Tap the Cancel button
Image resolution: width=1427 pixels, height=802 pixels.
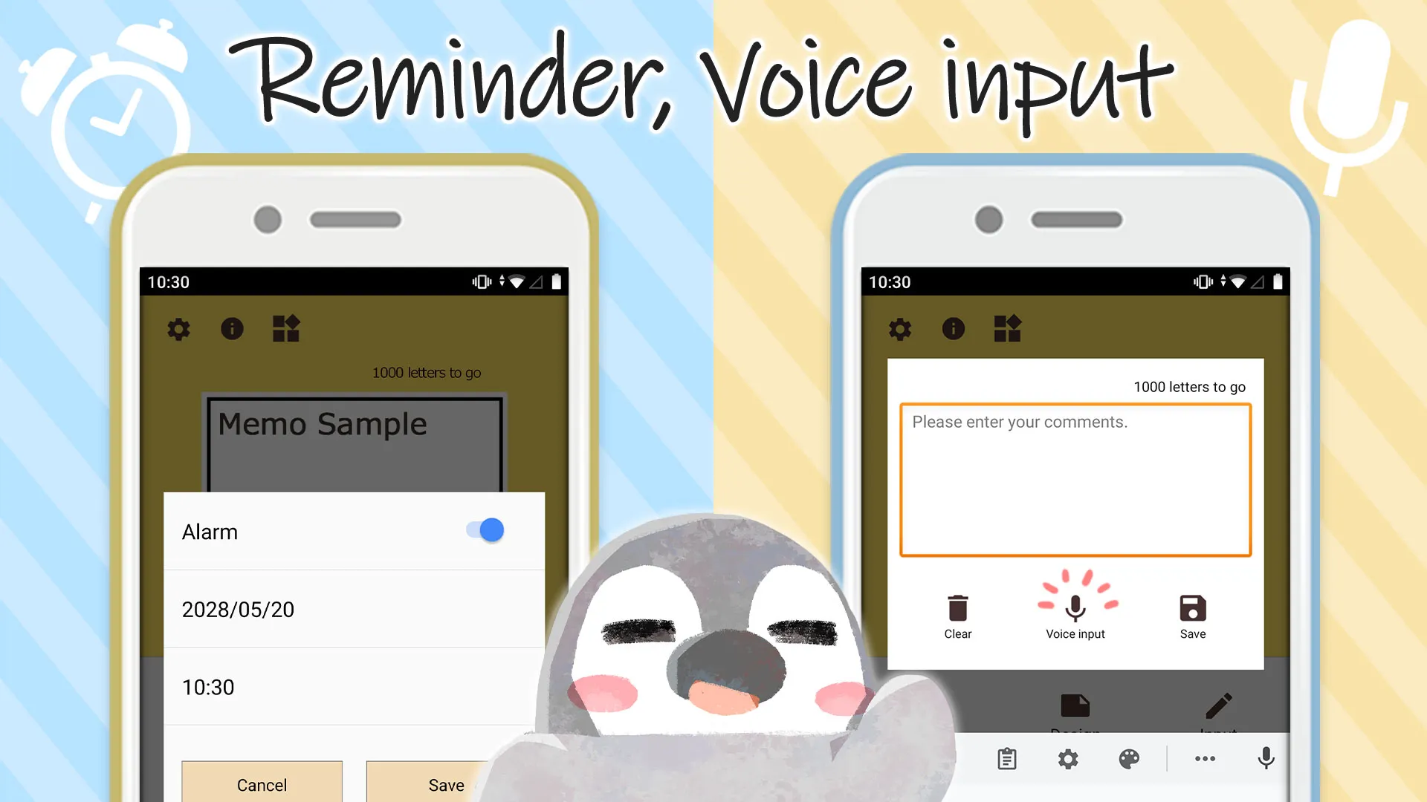pyautogui.click(x=262, y=784)
